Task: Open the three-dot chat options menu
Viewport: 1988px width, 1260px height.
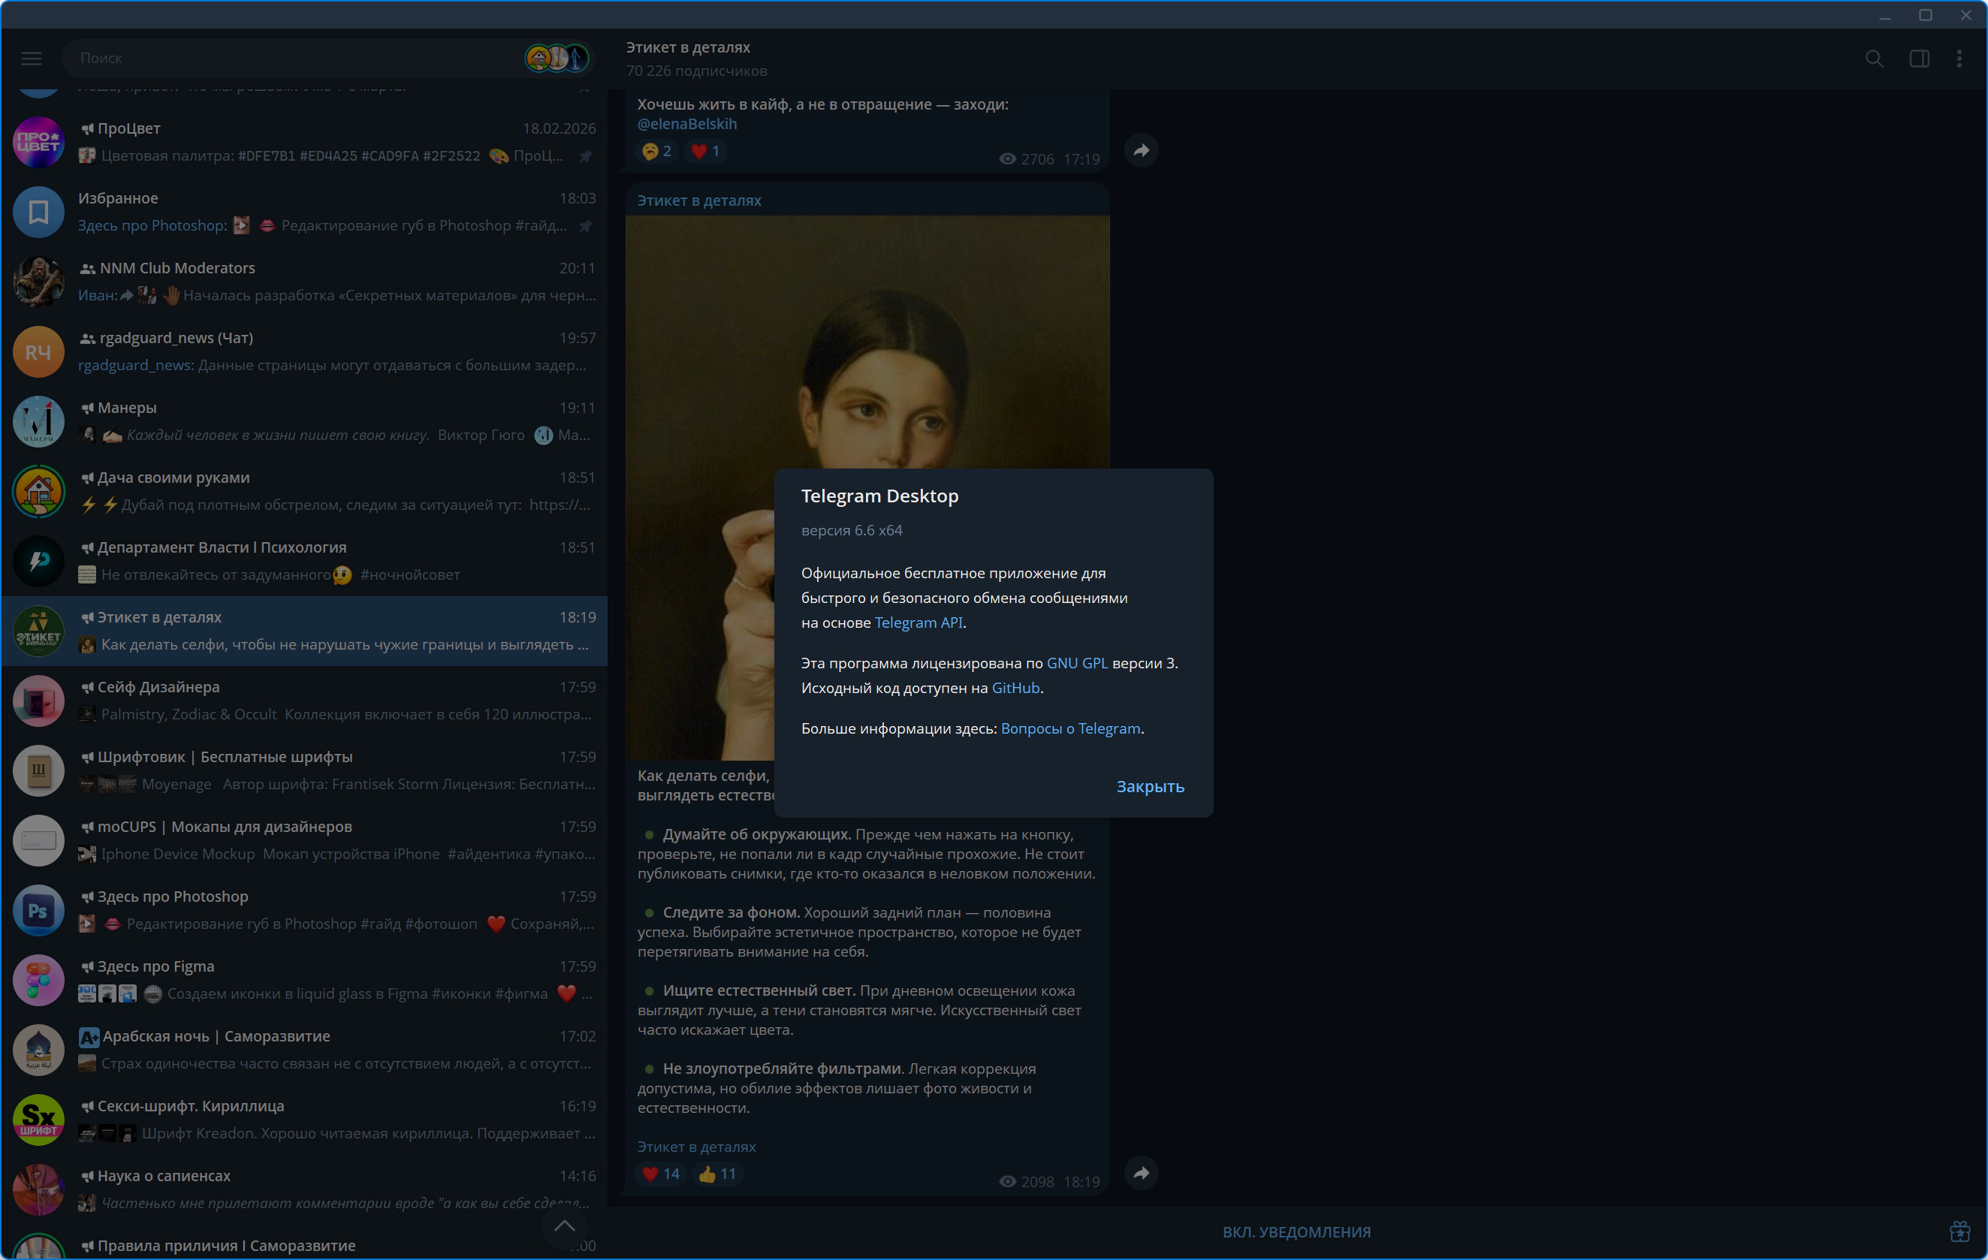Action: pos(1959,59)
